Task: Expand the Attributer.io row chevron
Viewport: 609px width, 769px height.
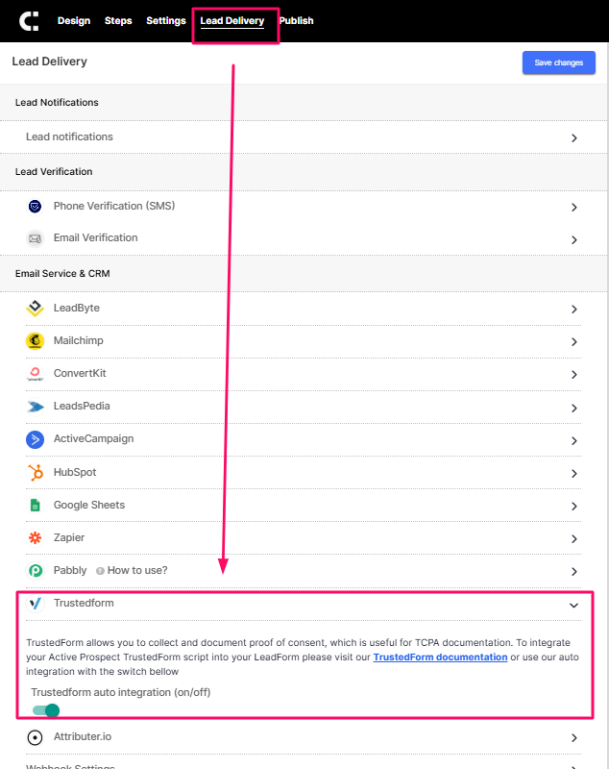Action: pos(574,738)
